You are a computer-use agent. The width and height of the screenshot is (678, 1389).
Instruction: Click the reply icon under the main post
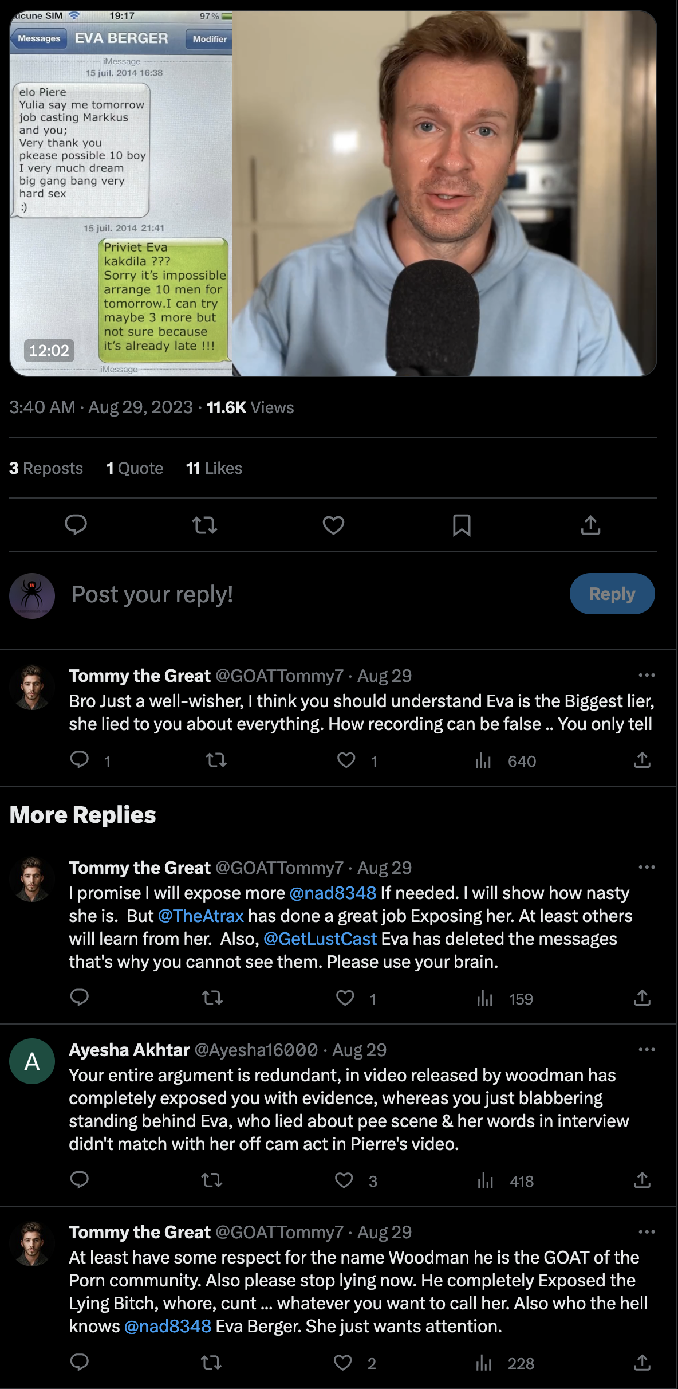coord(76,525)
